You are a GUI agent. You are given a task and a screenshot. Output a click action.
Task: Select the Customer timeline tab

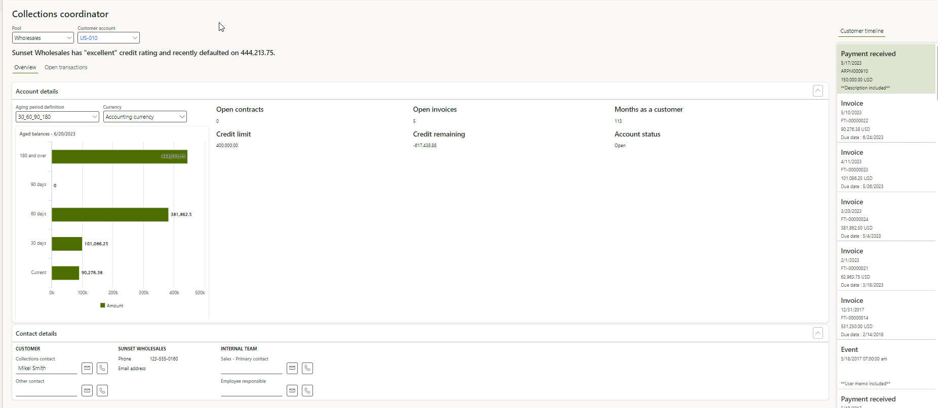click(x=862, y=31)
